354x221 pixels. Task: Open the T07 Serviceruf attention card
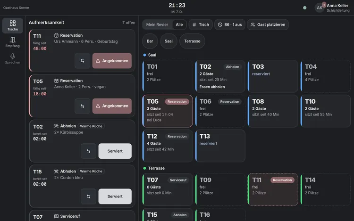click(x=82, y=216)
